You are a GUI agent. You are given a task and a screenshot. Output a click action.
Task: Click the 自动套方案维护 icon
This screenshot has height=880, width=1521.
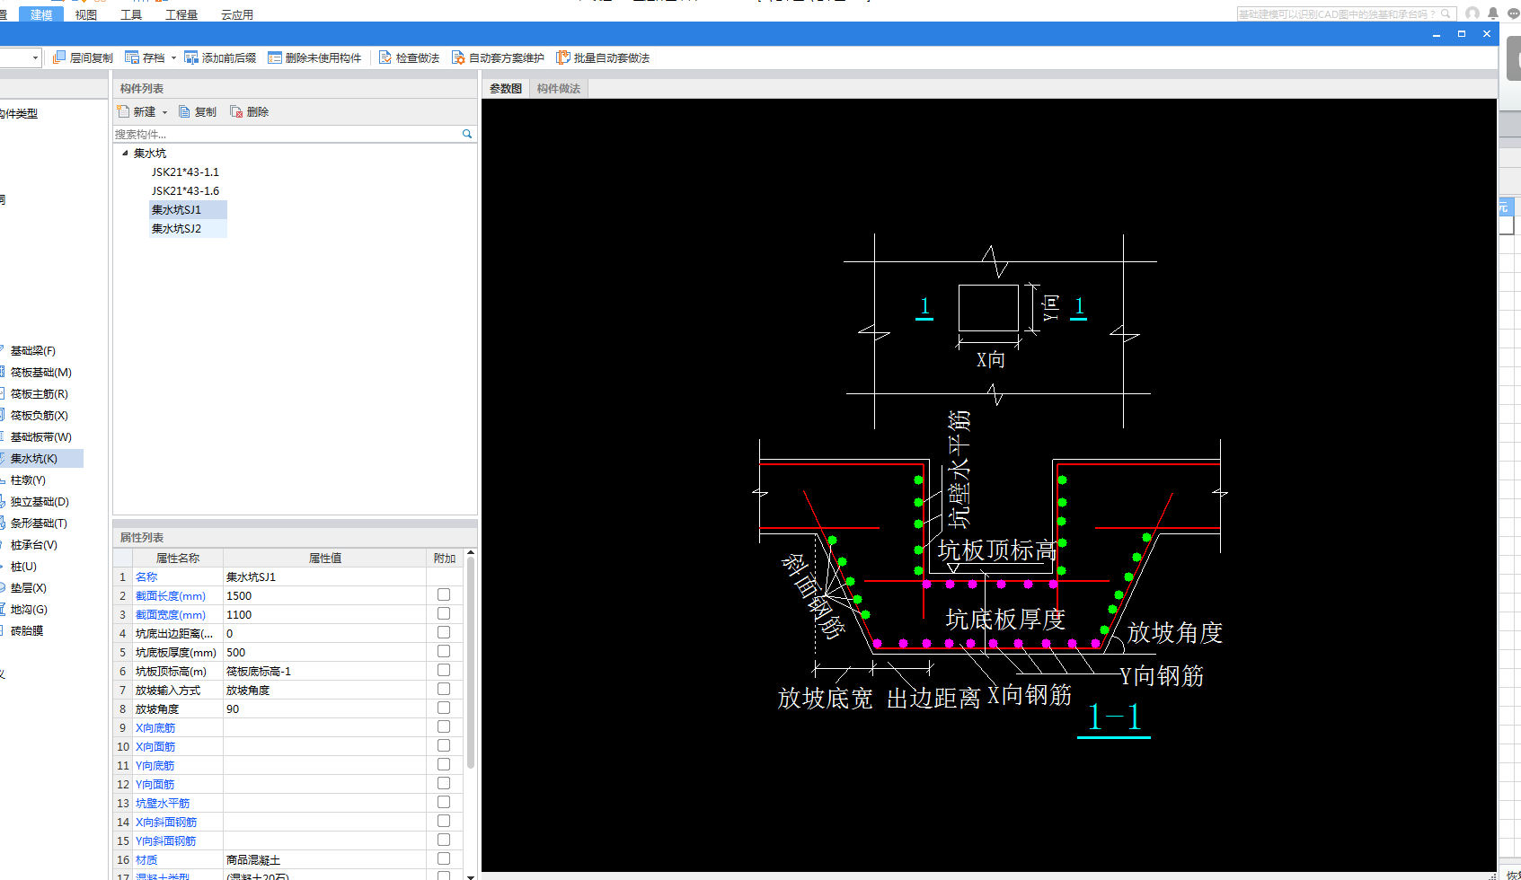point(458,57)
